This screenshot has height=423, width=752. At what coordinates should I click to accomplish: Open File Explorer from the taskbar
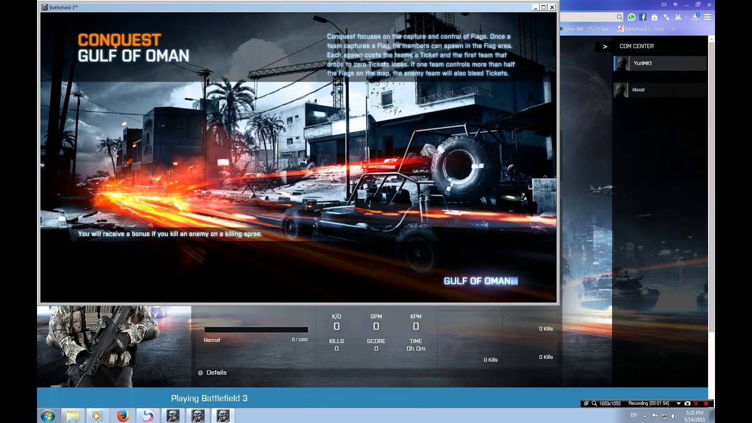[73, 416]
